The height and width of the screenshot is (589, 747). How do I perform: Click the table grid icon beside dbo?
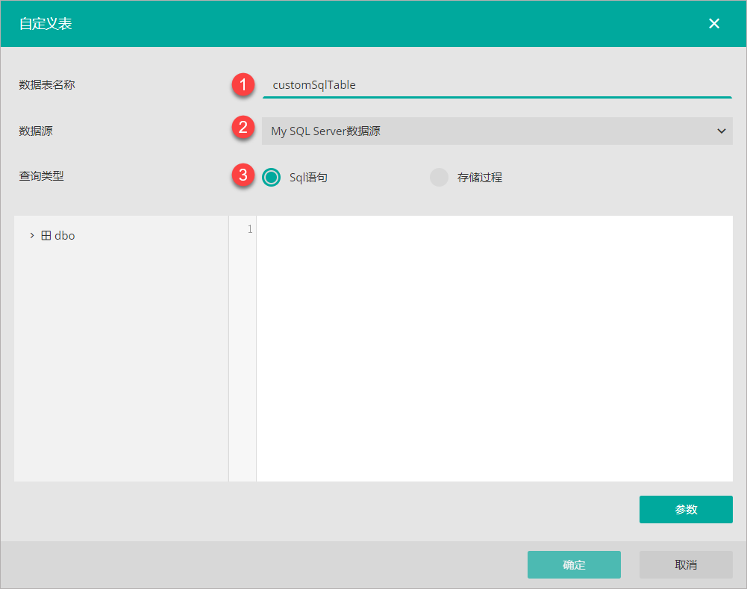tap(46, 235)
